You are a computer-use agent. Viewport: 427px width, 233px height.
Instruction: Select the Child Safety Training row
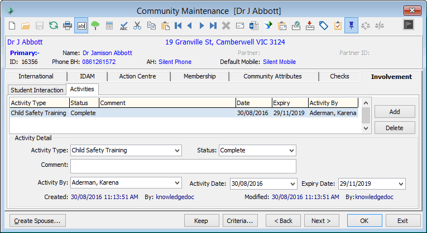[184, 113]
